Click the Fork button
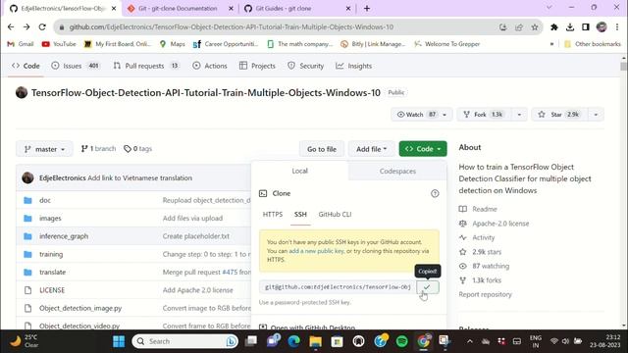 (485, 115)
